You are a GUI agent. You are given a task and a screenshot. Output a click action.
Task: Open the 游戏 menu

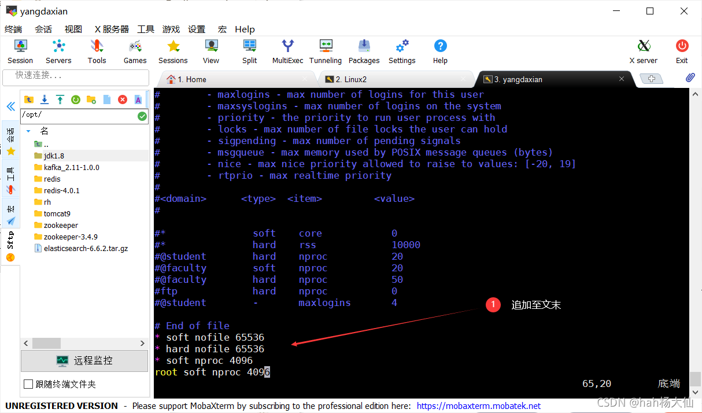click(171, 29)
